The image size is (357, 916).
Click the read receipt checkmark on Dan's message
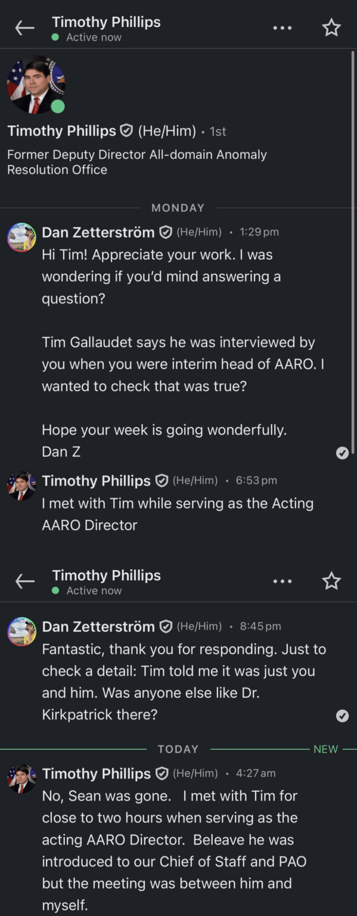click(x=342, y=453)
